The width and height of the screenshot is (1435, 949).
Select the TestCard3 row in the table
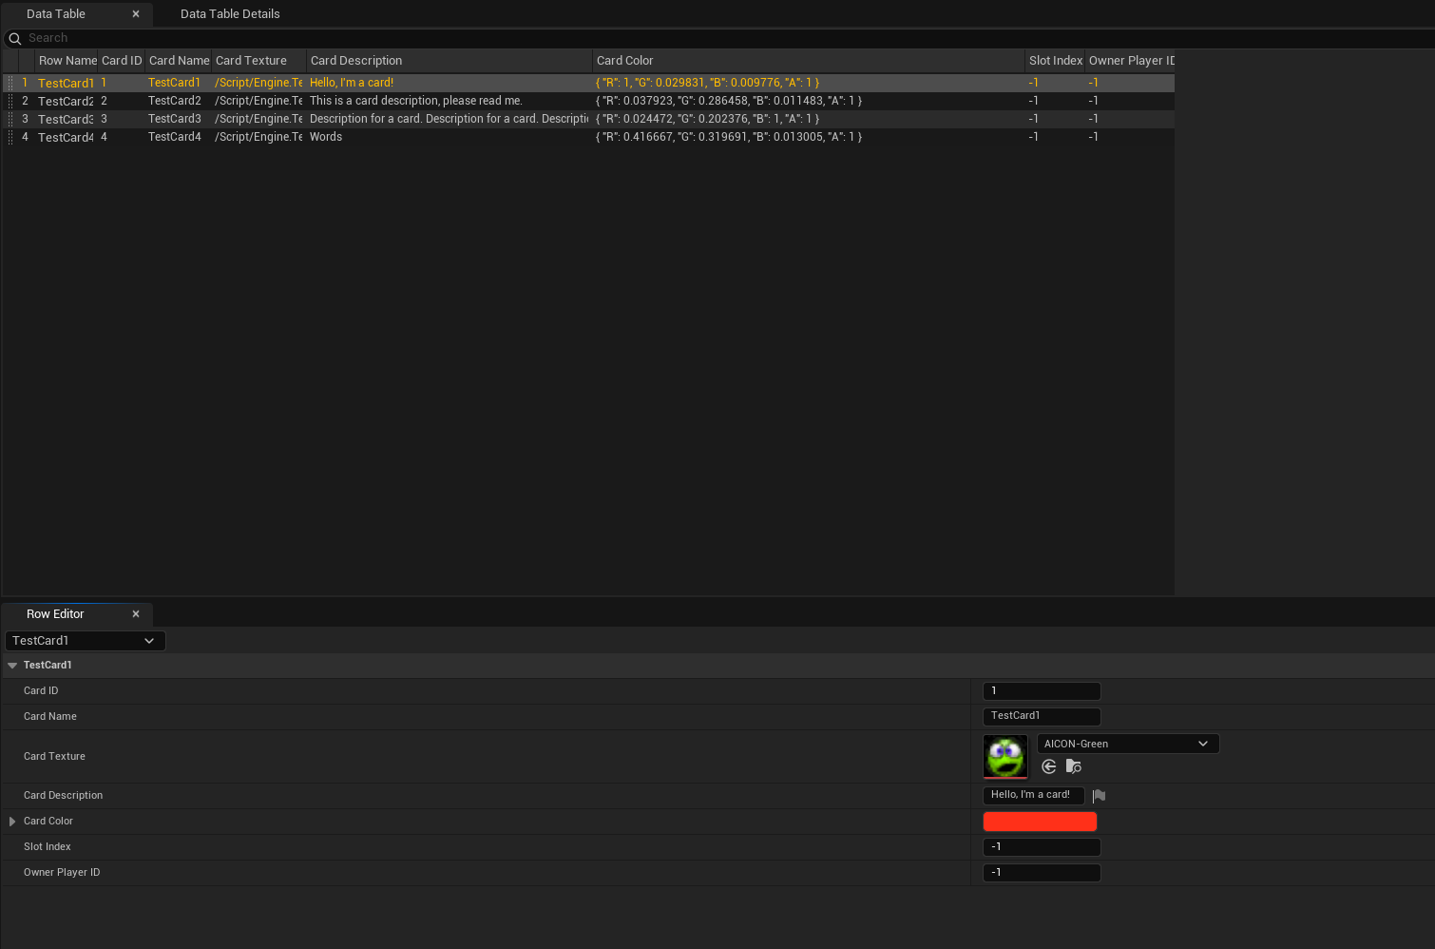point(65,120)
